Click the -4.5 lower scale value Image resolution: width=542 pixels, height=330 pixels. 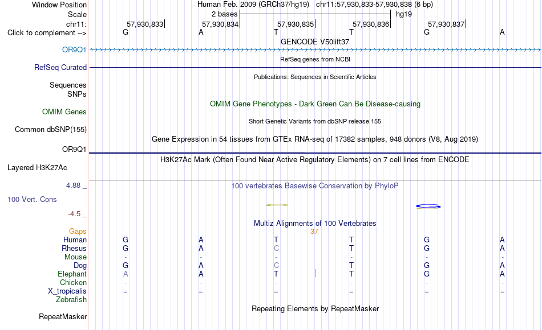tap(74, 214)
